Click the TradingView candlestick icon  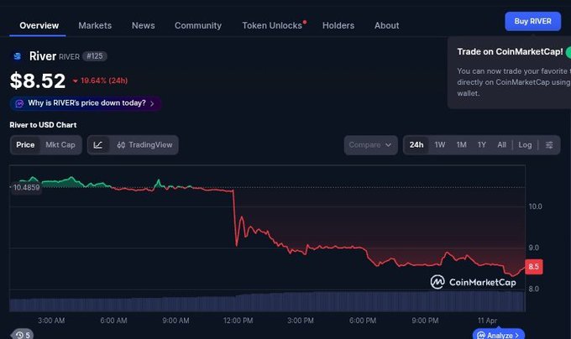click(121, 145)
